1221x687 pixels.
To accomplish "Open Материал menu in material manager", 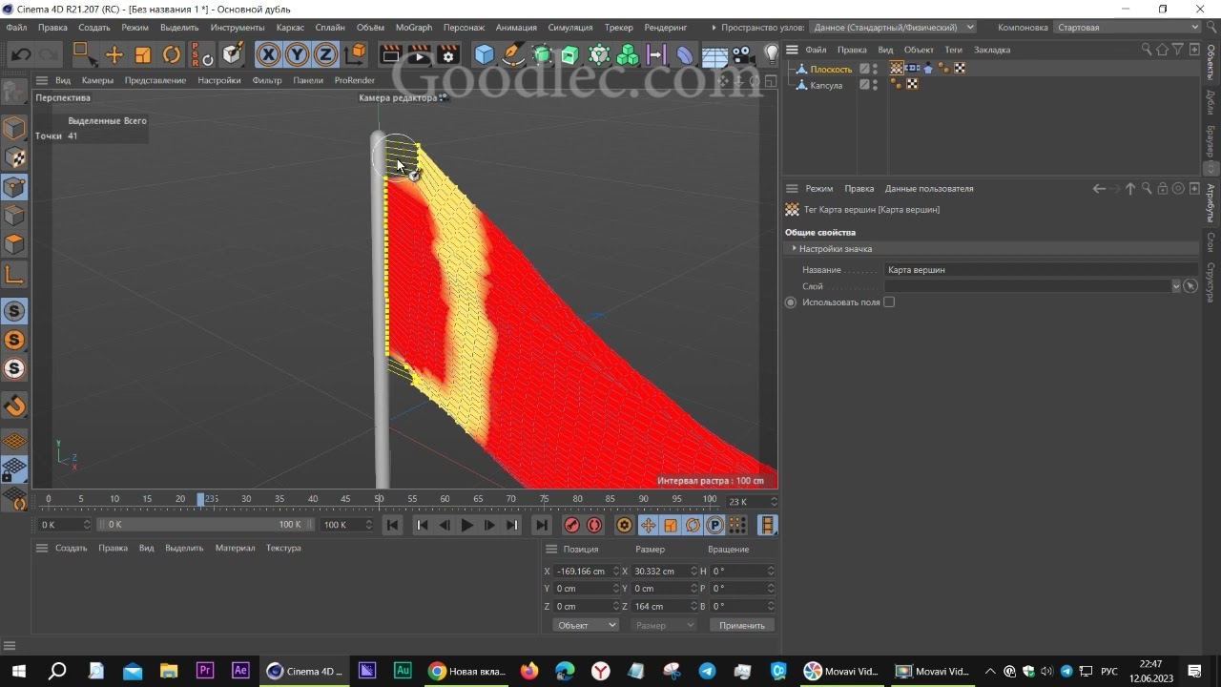I will 235,548.
